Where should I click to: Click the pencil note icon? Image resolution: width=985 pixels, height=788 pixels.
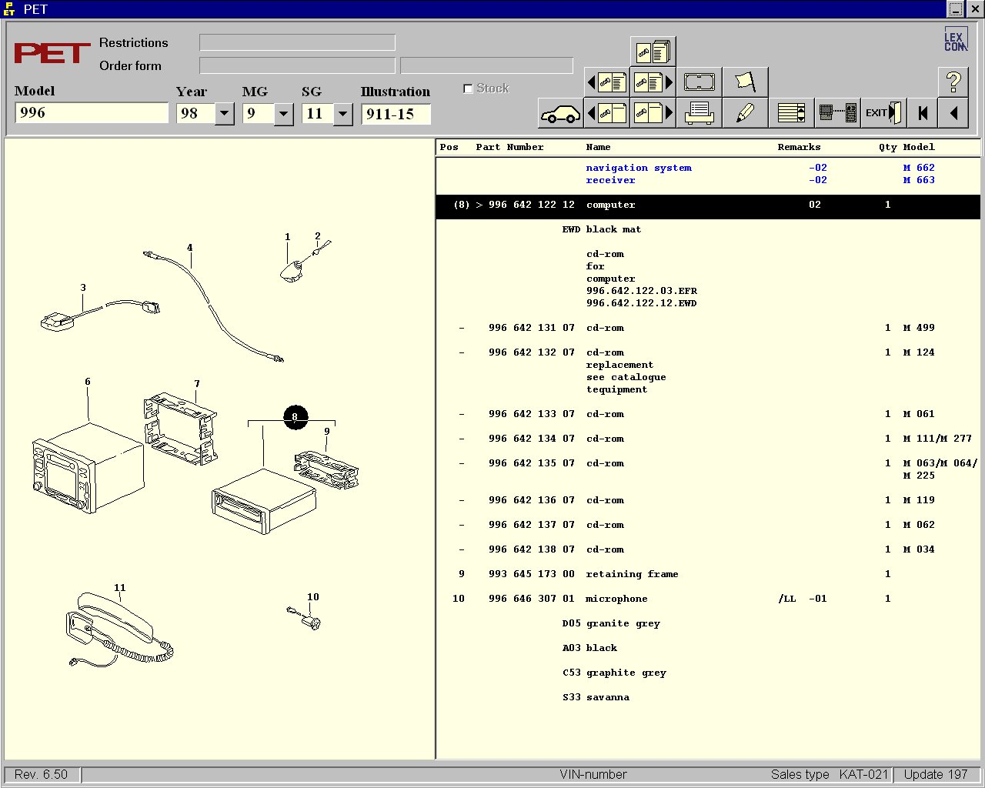(745, 113)
